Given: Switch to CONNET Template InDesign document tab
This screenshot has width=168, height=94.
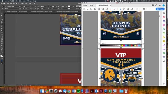Looking at the screenshot, I should 17,11.
